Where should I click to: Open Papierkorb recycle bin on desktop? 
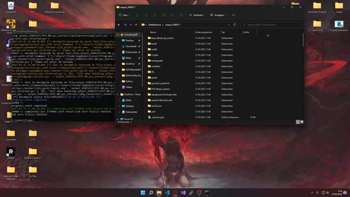coord(11,7)
